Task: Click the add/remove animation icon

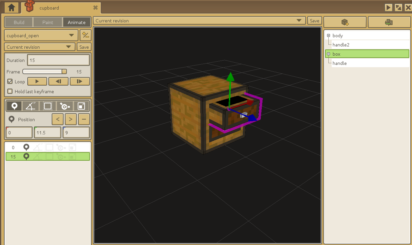Action: pos(85,35)
